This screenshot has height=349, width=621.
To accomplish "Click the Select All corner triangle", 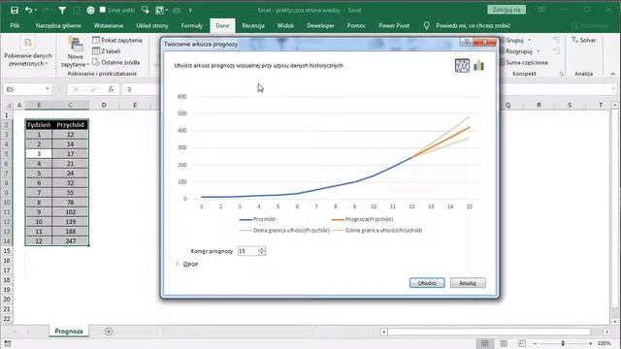I will 8,106.
